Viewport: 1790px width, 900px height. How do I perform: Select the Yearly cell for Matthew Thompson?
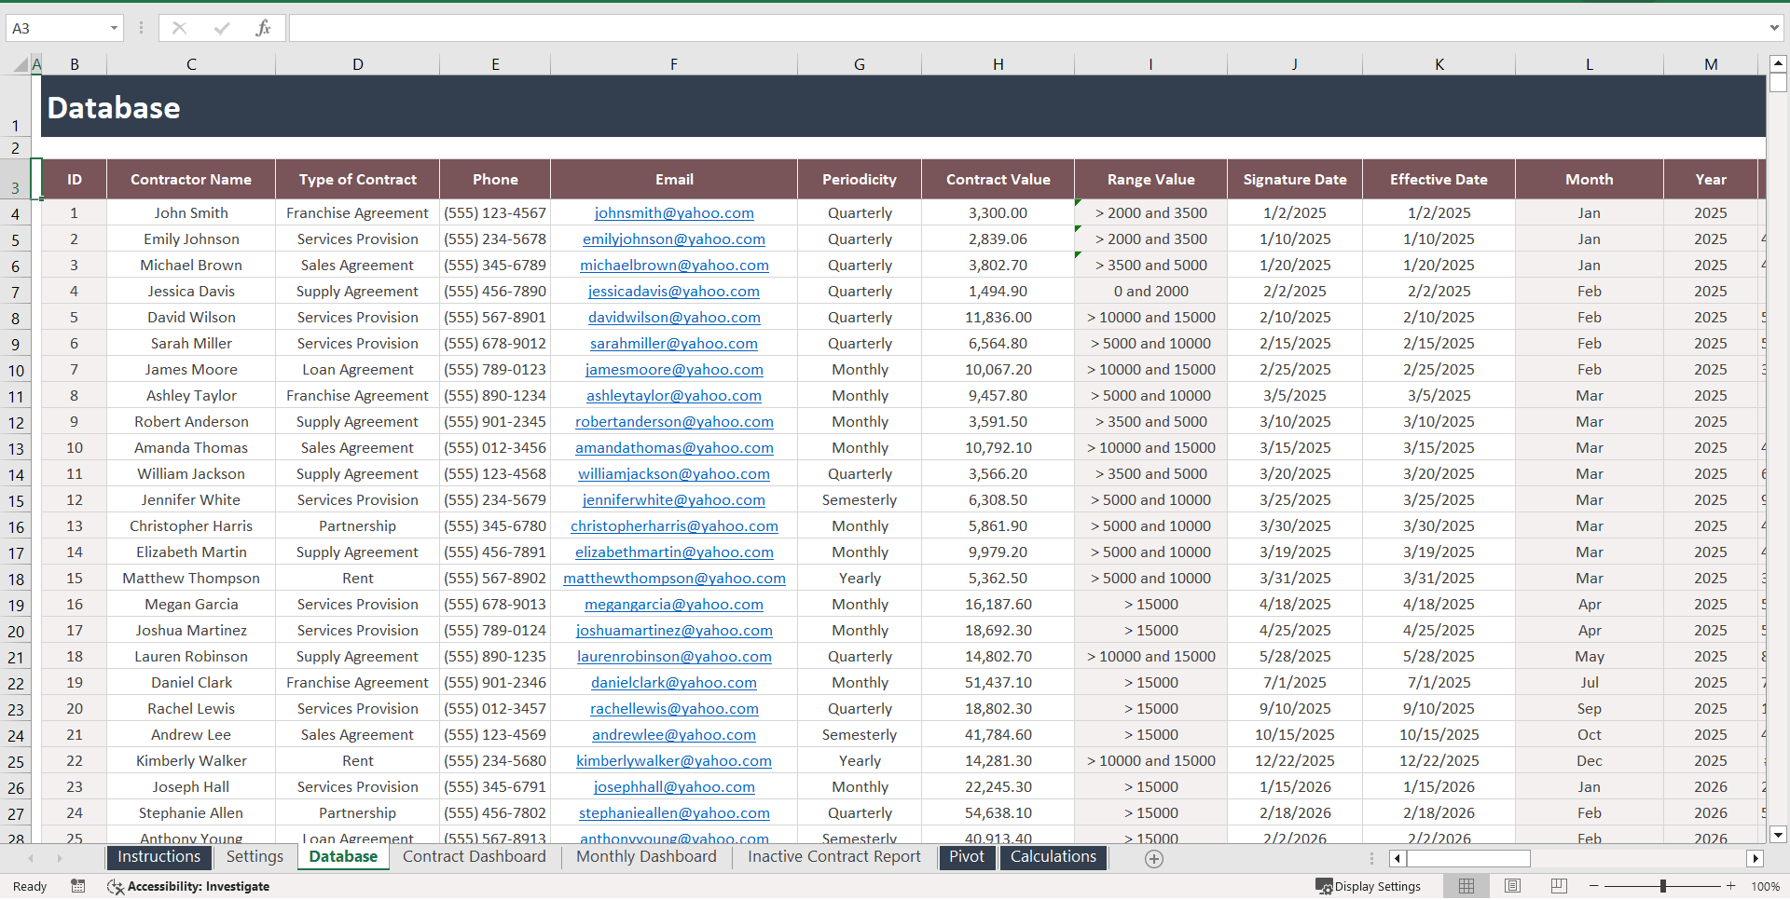pyautogui.click(x=860, y=579)
